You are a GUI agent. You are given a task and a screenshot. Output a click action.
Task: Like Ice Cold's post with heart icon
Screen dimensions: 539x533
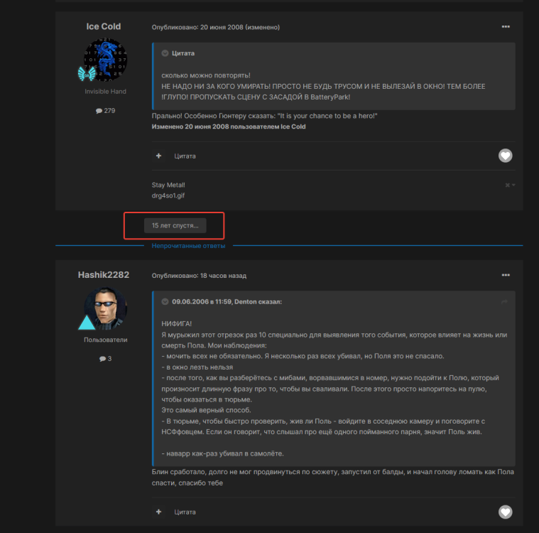coord(505,156)
